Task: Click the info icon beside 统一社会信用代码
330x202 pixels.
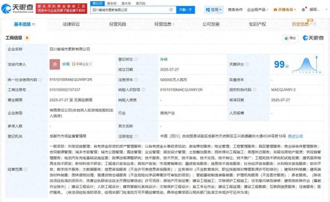Action: [40, 80]
